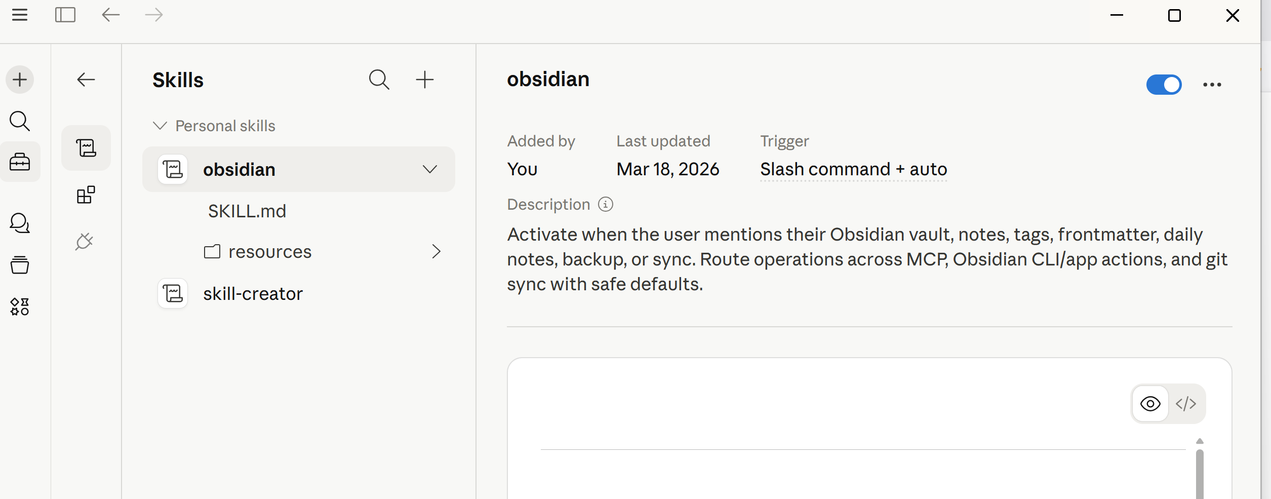Click the search icon in Skills header
The image size is (1271, 499).
coord(379,80)
